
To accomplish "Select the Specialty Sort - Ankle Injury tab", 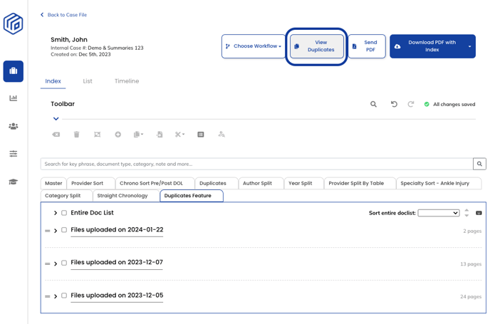I will coord(439,183).
